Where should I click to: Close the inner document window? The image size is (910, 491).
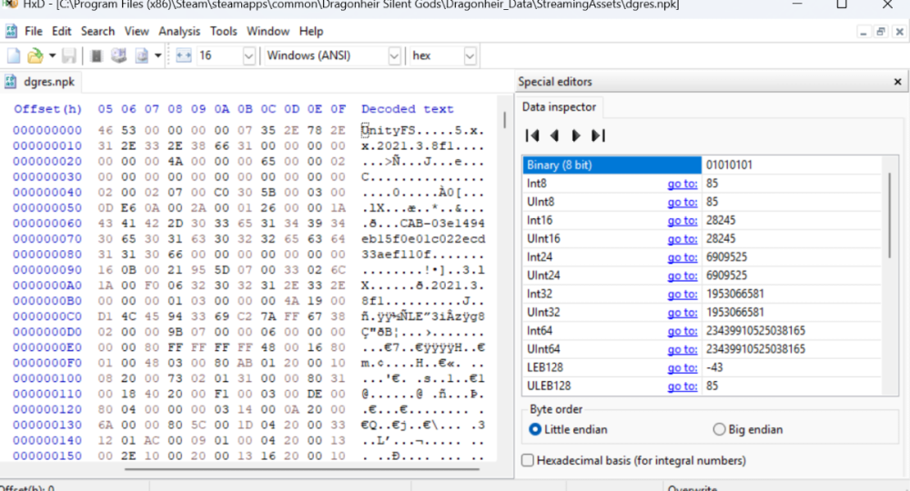(x=899, y=32)
